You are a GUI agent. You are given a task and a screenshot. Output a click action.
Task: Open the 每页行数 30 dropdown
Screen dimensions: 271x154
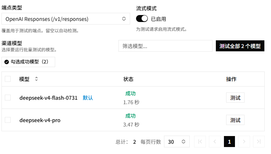[x=176, y=142]
